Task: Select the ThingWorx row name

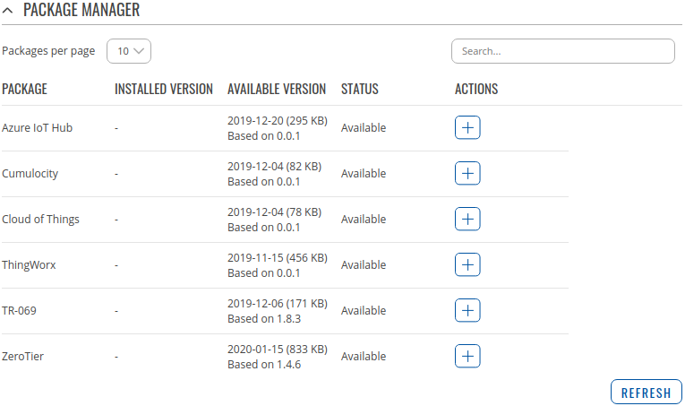Action: [x=29, y=265]
